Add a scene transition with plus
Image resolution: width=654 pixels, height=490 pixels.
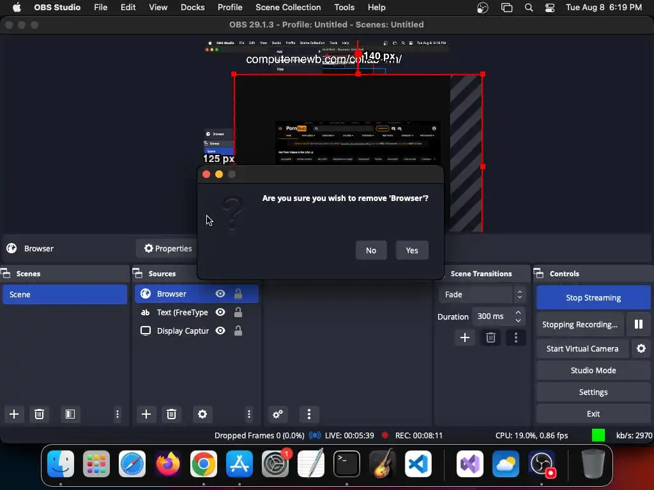coord(465,338)
